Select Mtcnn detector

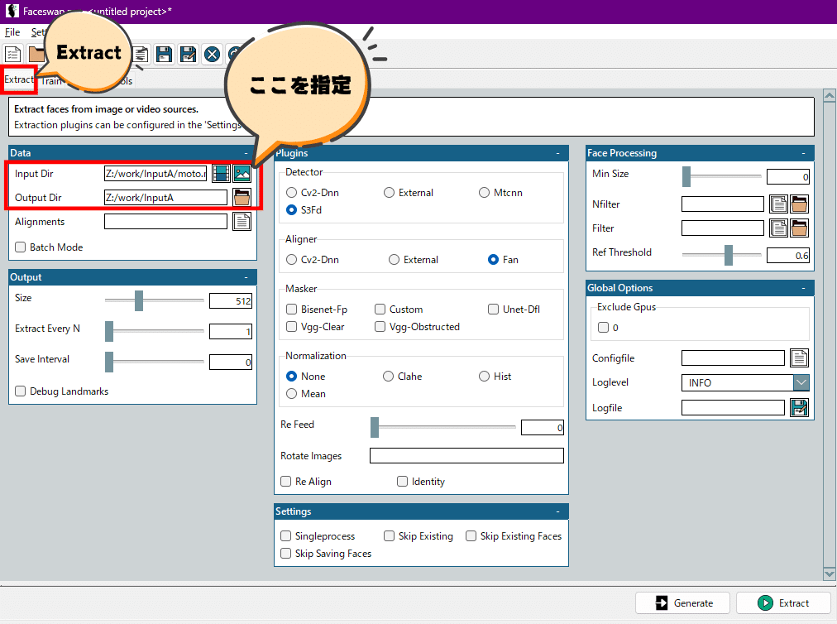(x=484, y=192)
